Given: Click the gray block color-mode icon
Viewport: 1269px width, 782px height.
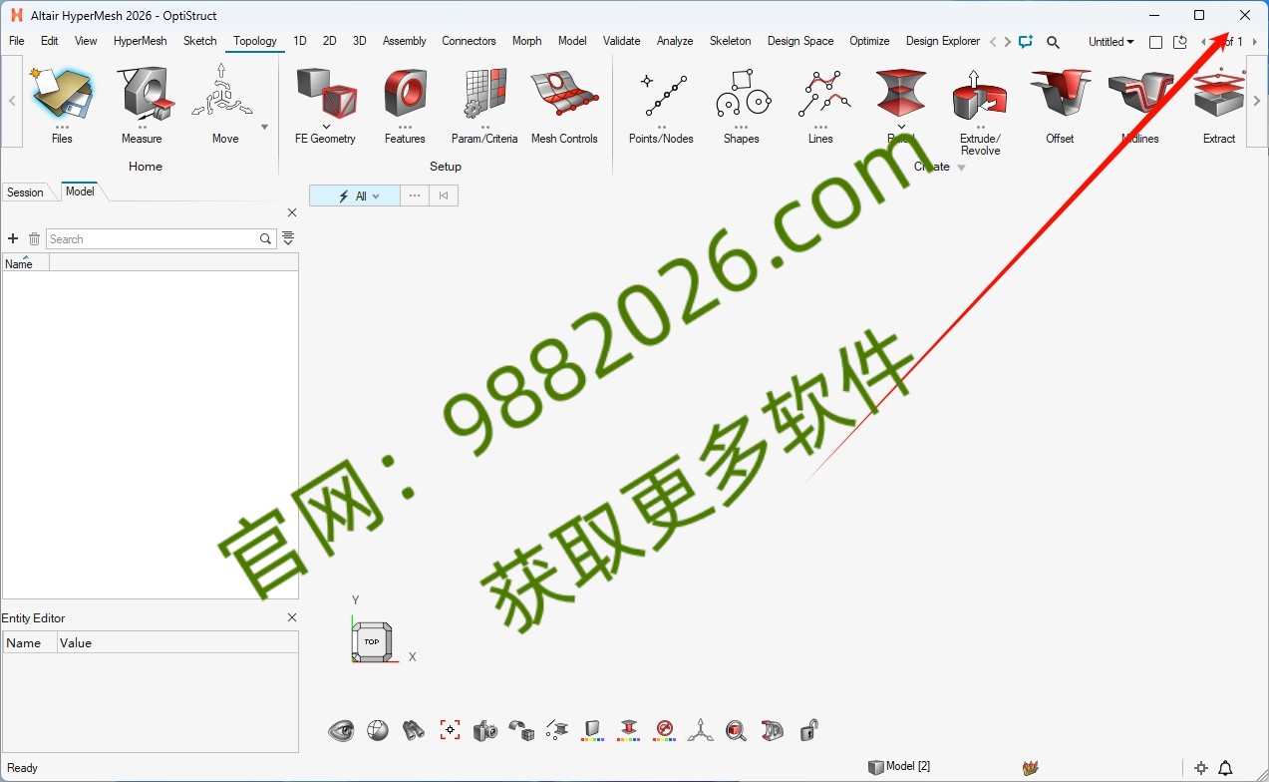Looking at the screenshot, I should pos(593,730).
